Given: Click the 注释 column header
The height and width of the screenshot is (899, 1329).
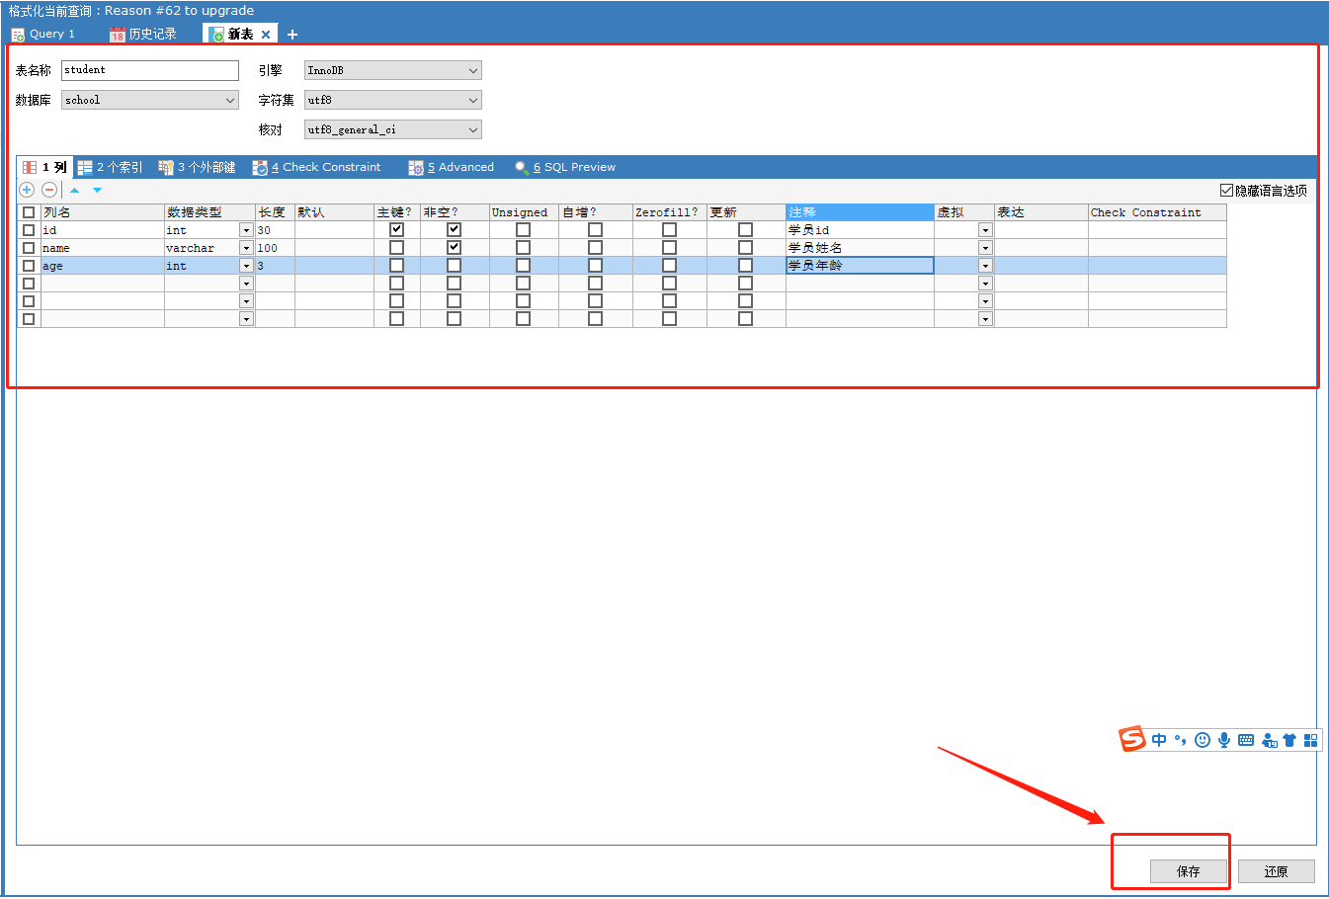Looking at the screenshot, I should point(860,212).
